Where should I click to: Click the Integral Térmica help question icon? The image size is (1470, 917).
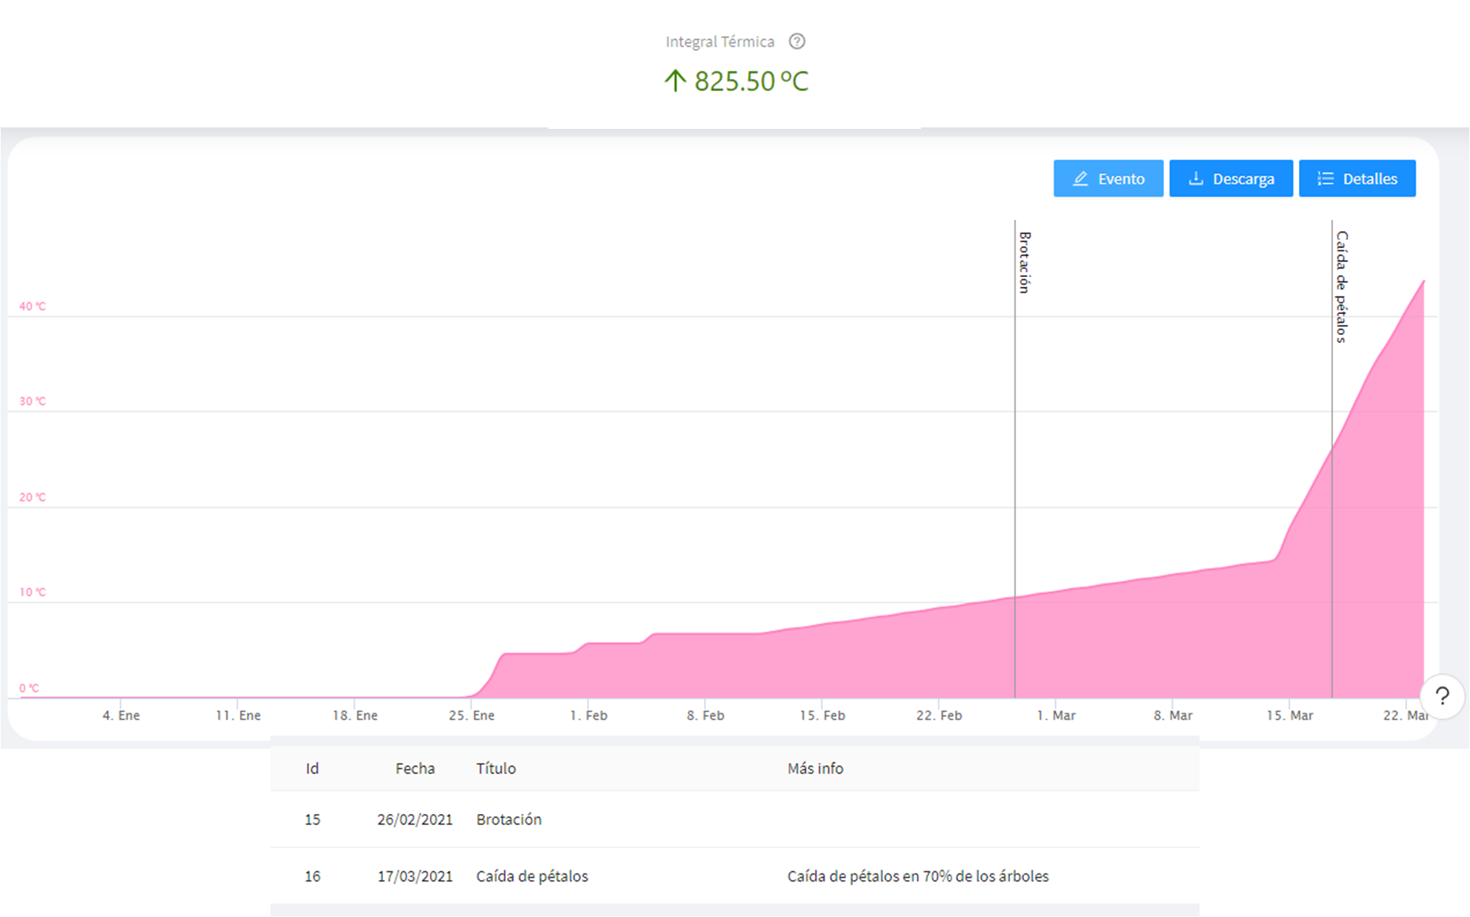[796, 41]
